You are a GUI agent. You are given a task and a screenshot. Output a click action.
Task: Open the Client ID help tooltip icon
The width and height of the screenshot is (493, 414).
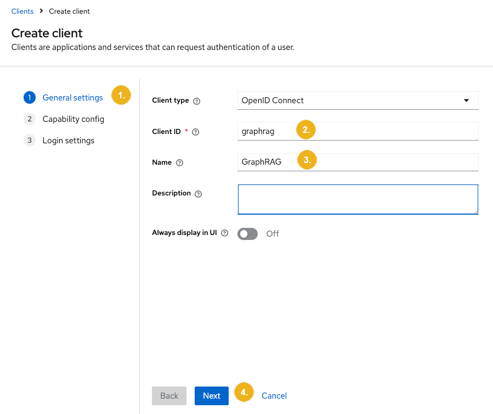[x=196, y=132]
